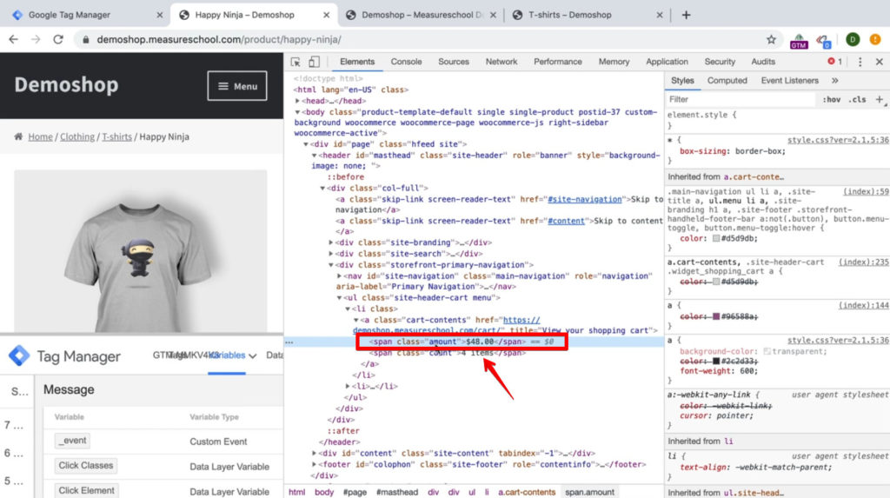Open DevTools three-dot customize menu
Viewport: 890px width, 498px height.
(x=860, y=62)
